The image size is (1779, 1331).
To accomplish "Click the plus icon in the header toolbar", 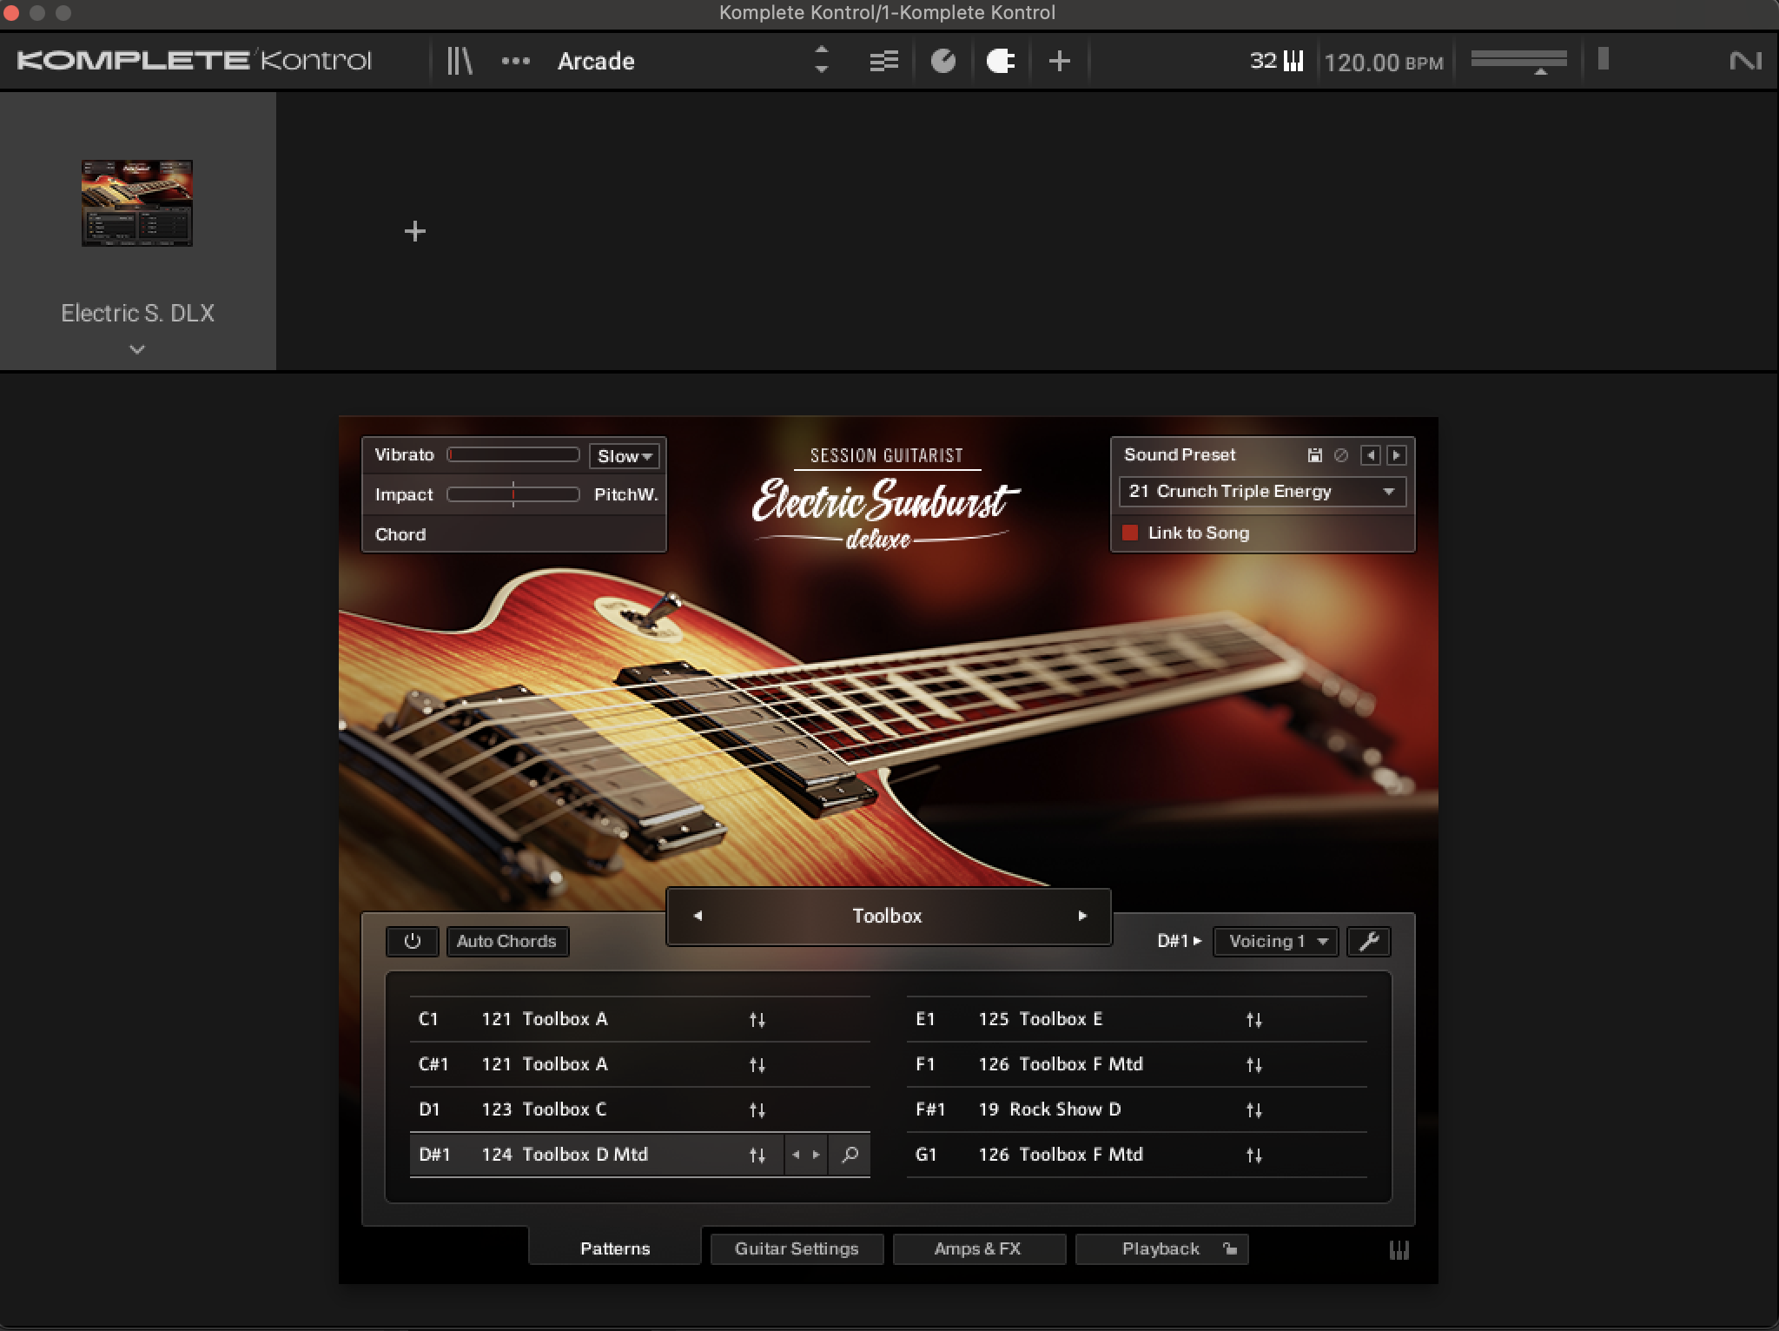I will (x=1059, y=61).
